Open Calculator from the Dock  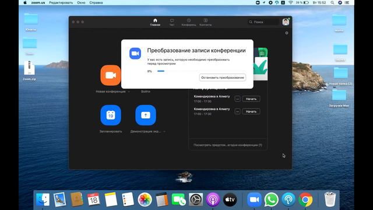coord(162,199)
